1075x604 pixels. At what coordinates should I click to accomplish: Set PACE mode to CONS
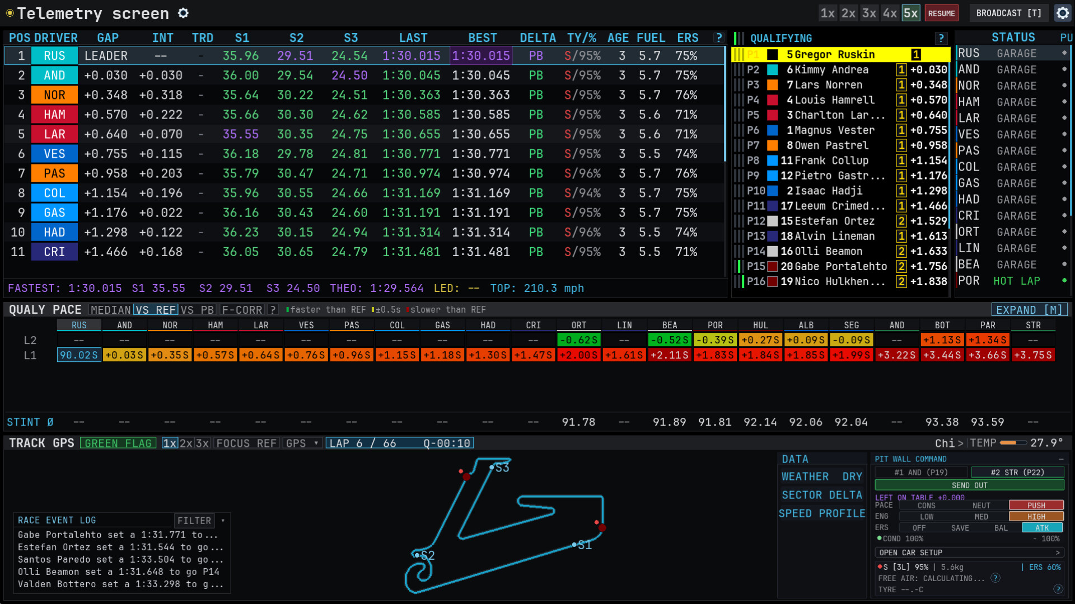(926, 506)
